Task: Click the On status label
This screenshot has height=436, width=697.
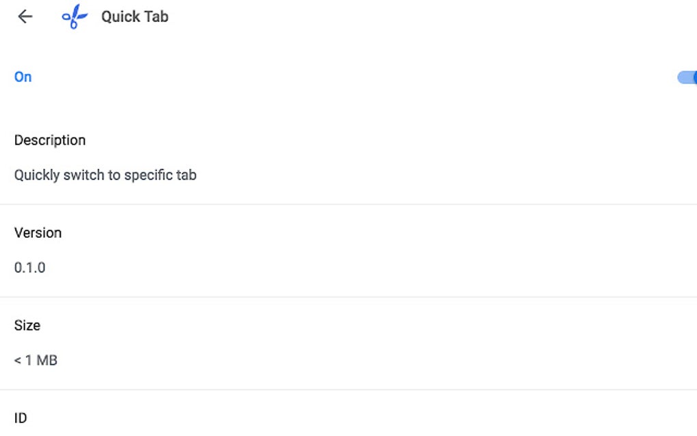Action: [x=23, y=77]
